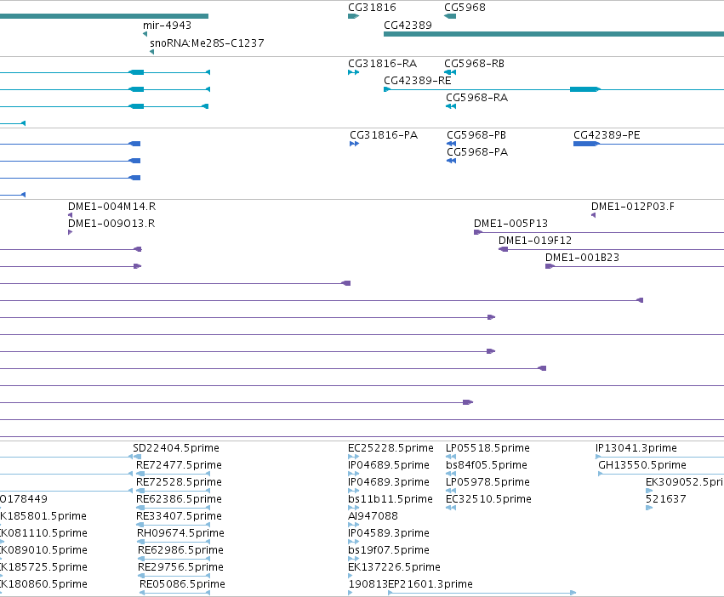Click the K081110.5prime EST label
The image size is (724, 597).
pos(43,533)
